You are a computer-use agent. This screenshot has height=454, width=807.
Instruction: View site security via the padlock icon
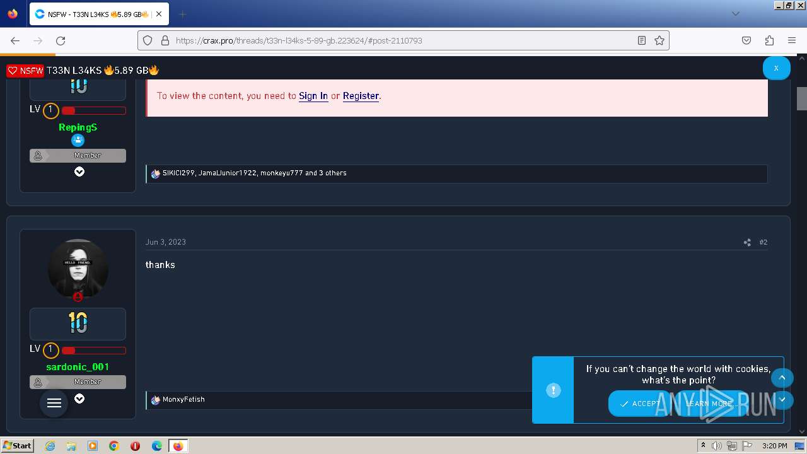pos(165,40)
